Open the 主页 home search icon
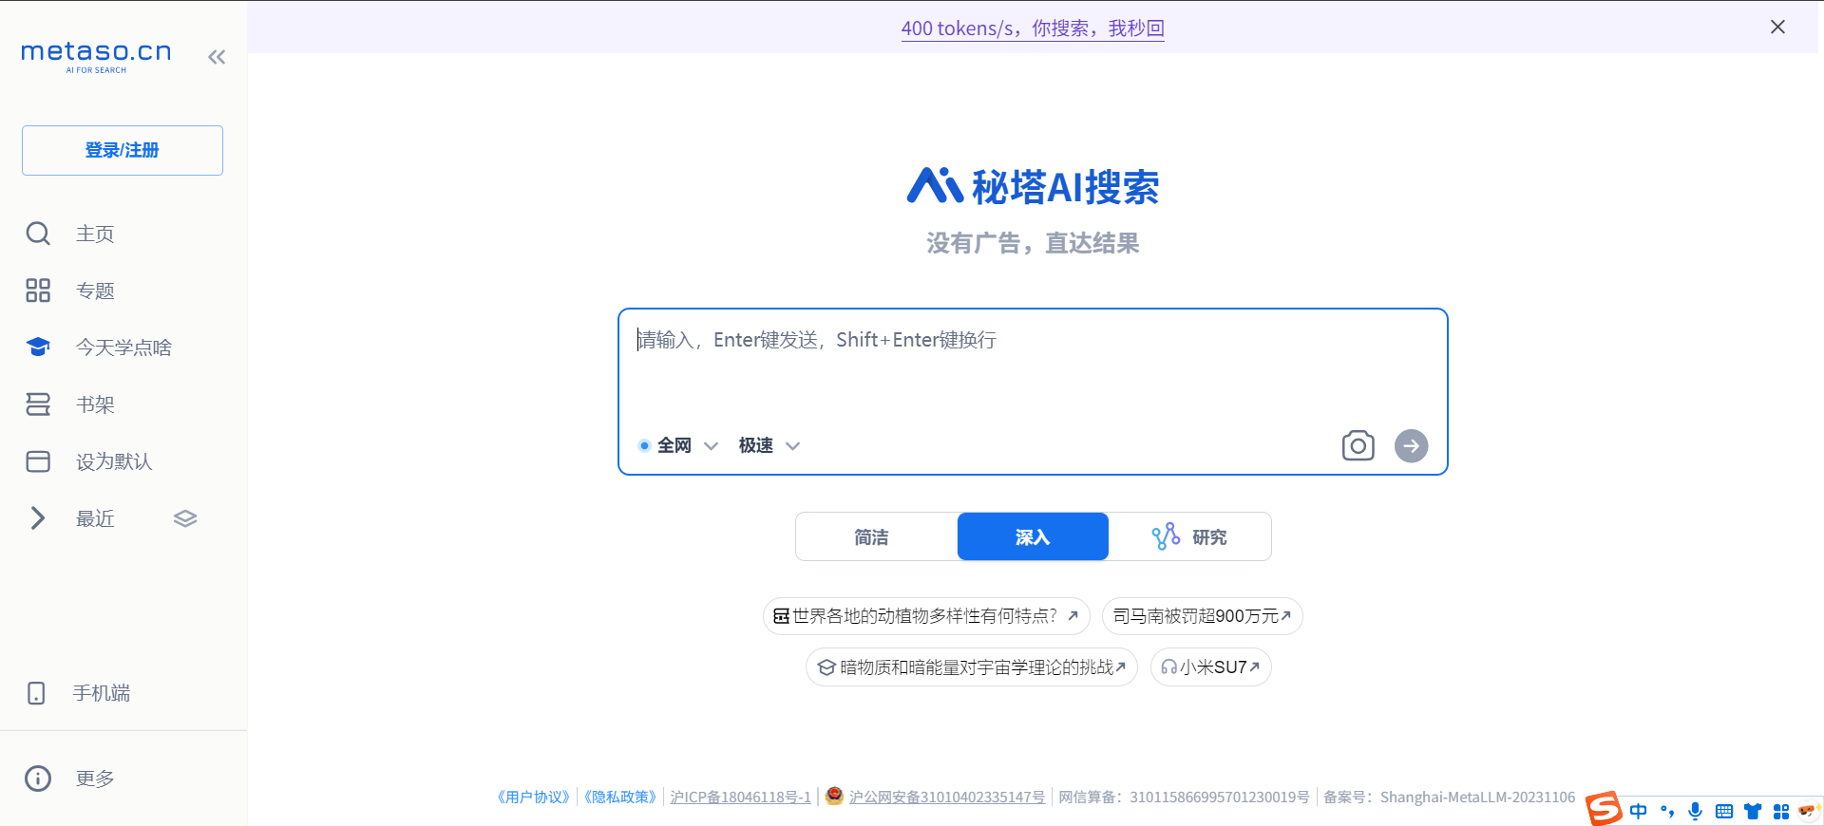 click(38, 234)
